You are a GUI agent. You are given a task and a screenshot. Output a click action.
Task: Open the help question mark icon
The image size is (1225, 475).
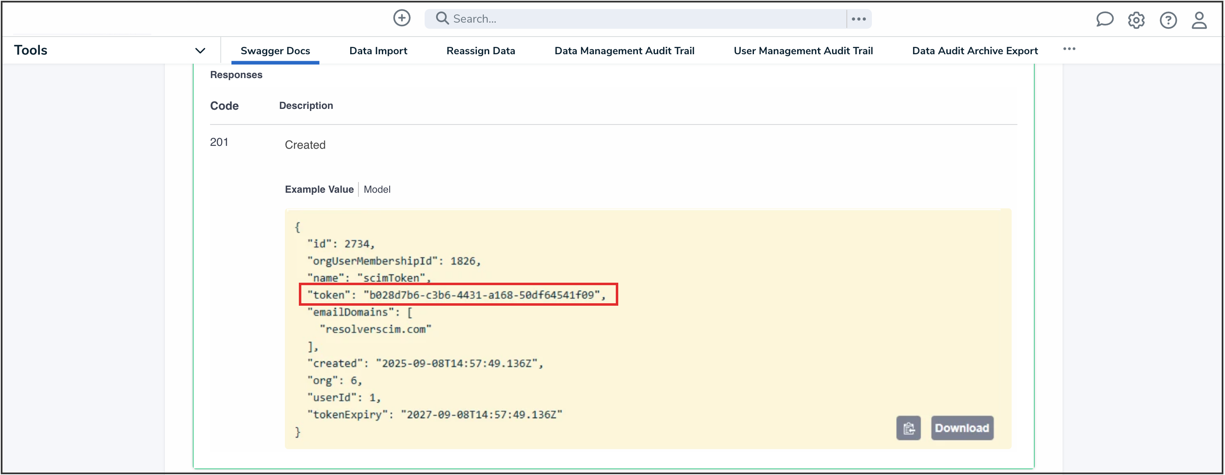click(1167, 20)
